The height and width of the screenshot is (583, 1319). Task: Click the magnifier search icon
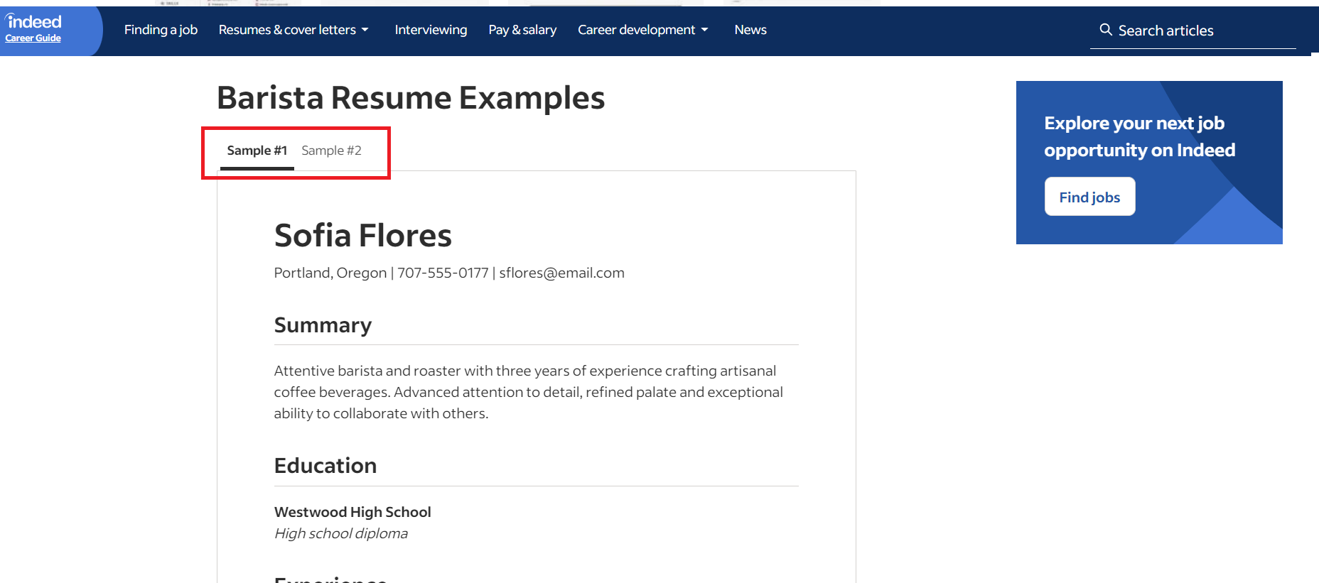point(1106,30)
